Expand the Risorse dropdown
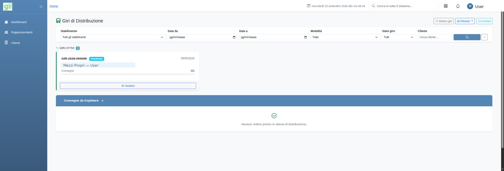The height and width of the screenshot is (171, 504). [x=465, y=21]
